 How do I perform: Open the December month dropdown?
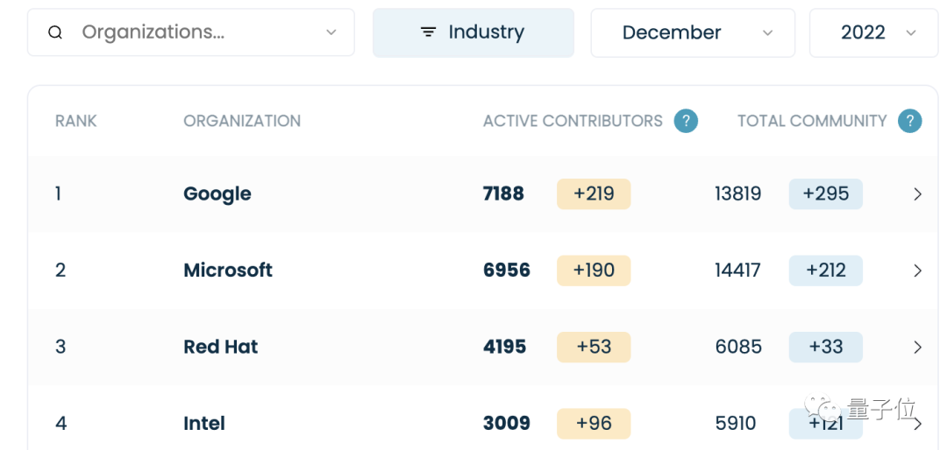click(x=767, y=32)
